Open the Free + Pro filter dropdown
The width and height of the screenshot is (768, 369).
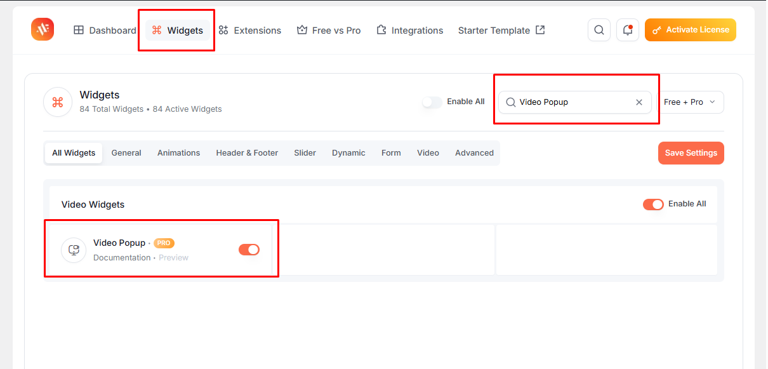point(690,102)
